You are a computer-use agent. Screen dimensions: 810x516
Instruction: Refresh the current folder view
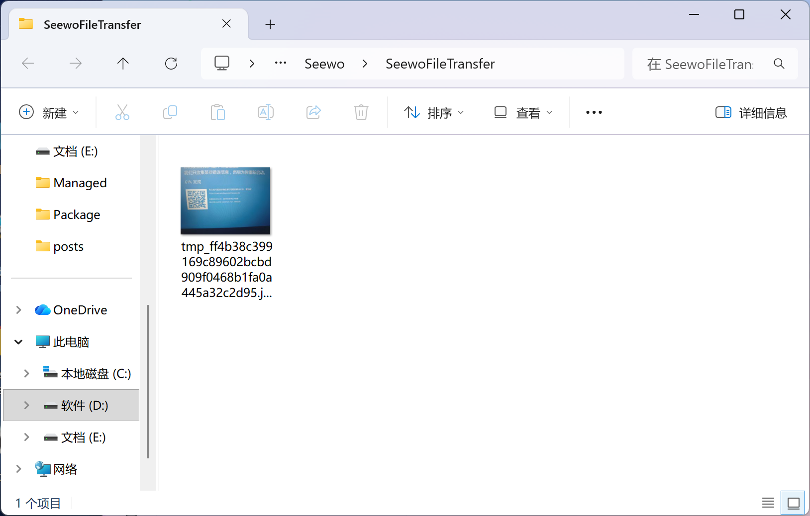click(x=171, y=64)
